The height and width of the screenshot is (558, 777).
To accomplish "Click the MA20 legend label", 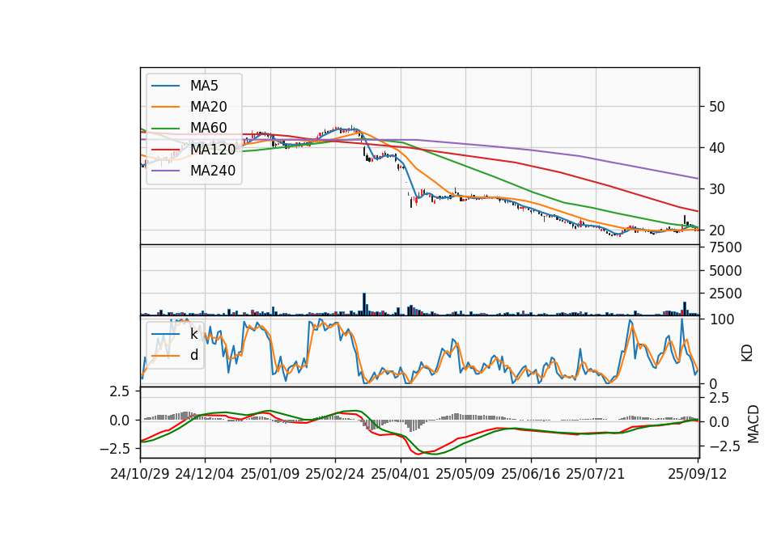I will [x=208, y=107].
